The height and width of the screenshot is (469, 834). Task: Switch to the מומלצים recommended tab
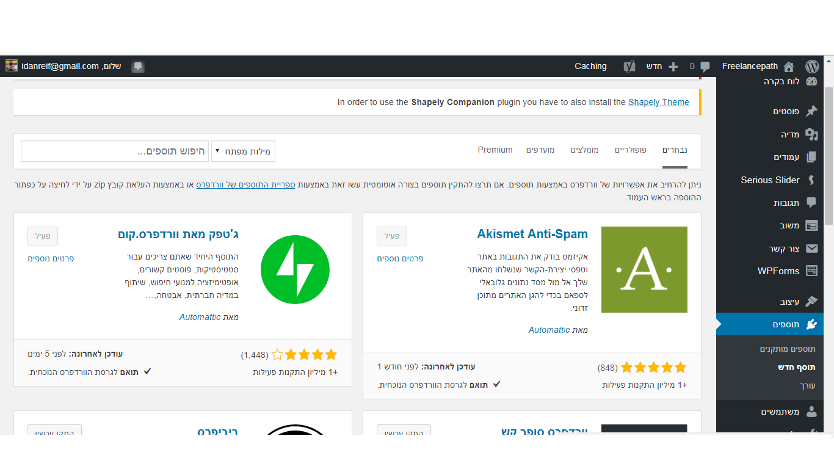pos(585,150)
